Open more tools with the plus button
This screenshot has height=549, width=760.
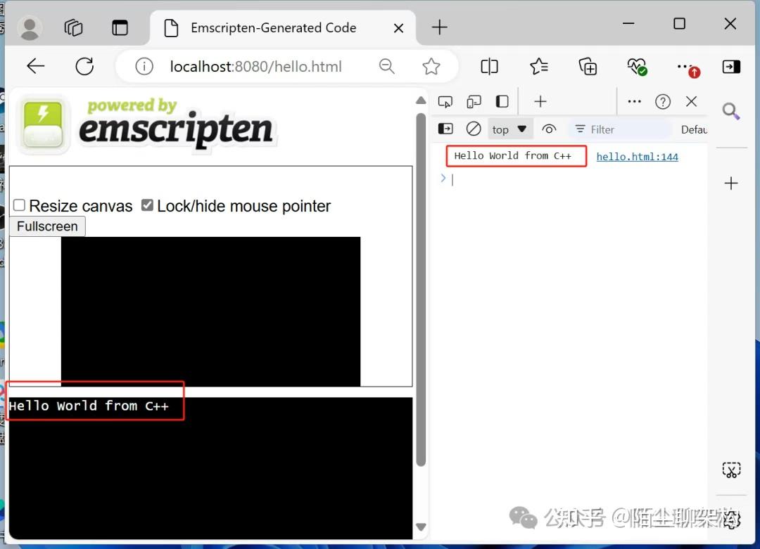coord(540,101)
